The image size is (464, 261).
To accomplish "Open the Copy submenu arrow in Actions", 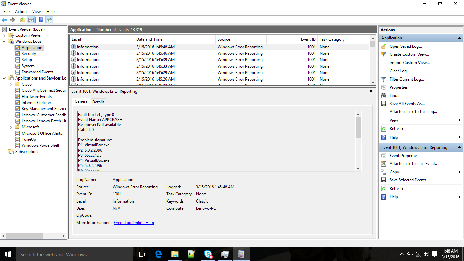I will [x=460, y=172].
